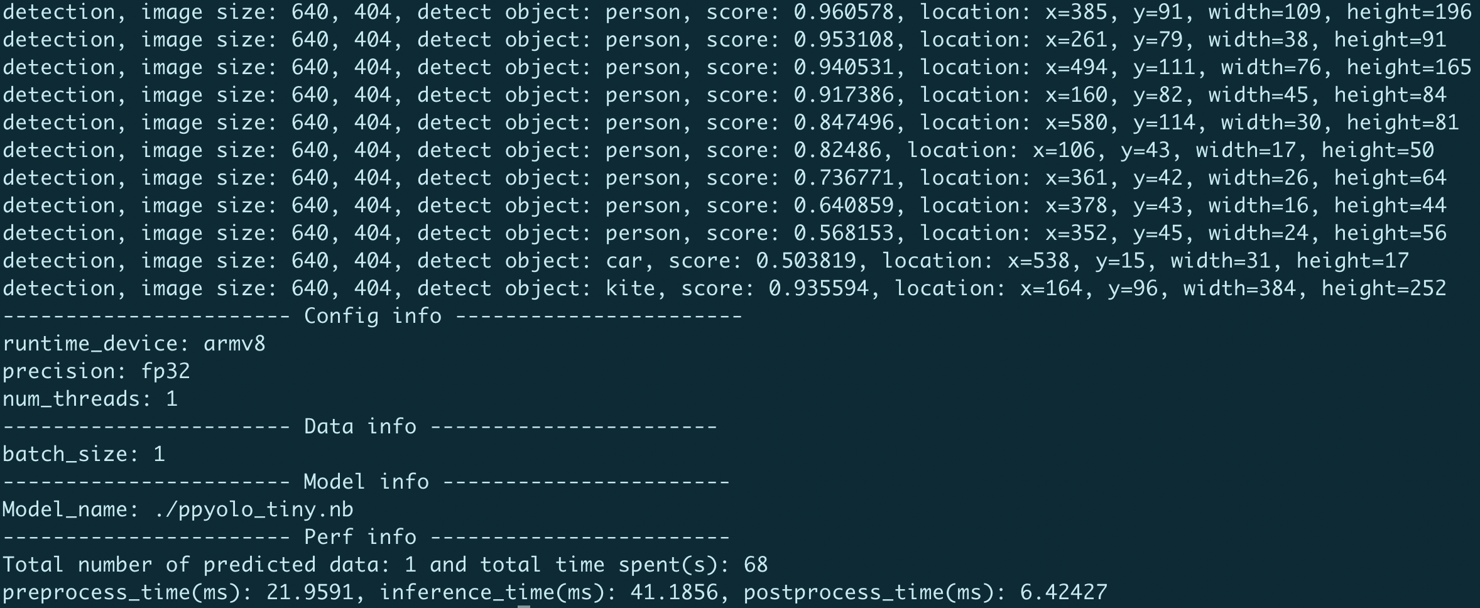Click the preprocess_time value 21.9591

[x=310, y=593]
